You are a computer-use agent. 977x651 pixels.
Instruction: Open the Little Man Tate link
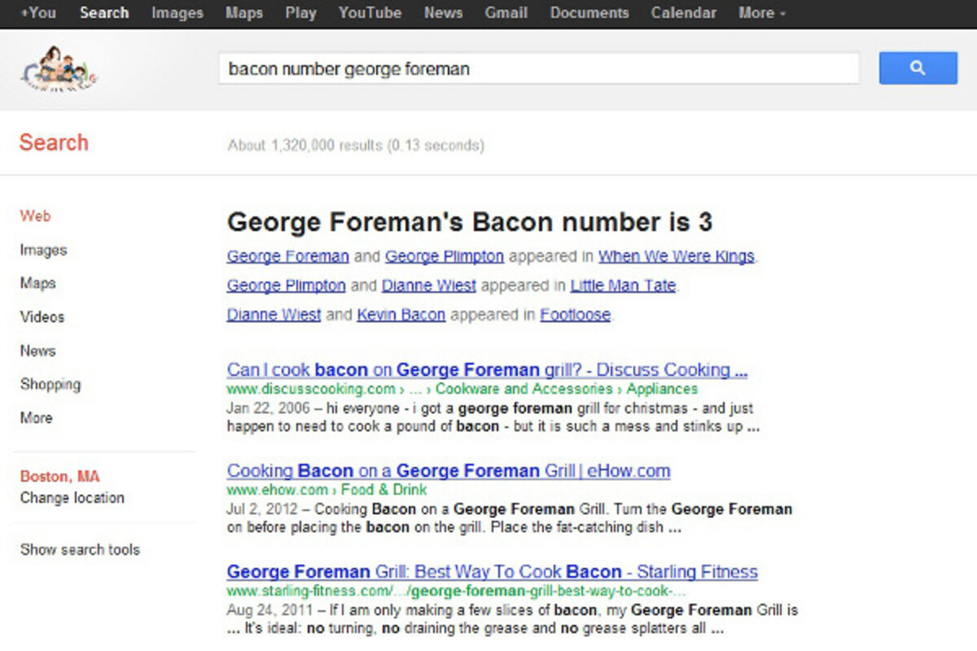pyautogui.click(x=623, y=286)
